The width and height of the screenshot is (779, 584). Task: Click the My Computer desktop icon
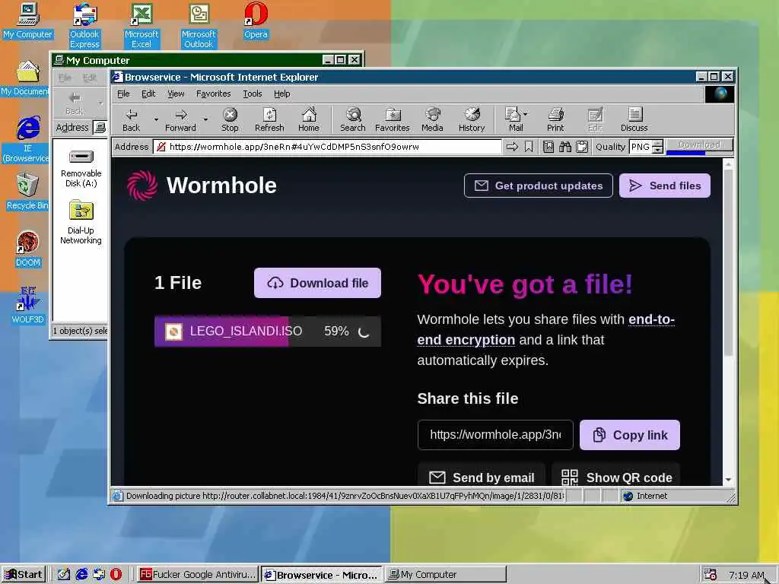pos(28,21)
